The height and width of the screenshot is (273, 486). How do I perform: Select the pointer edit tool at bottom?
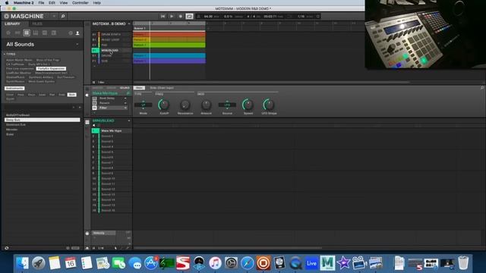[x=115, y=248]
